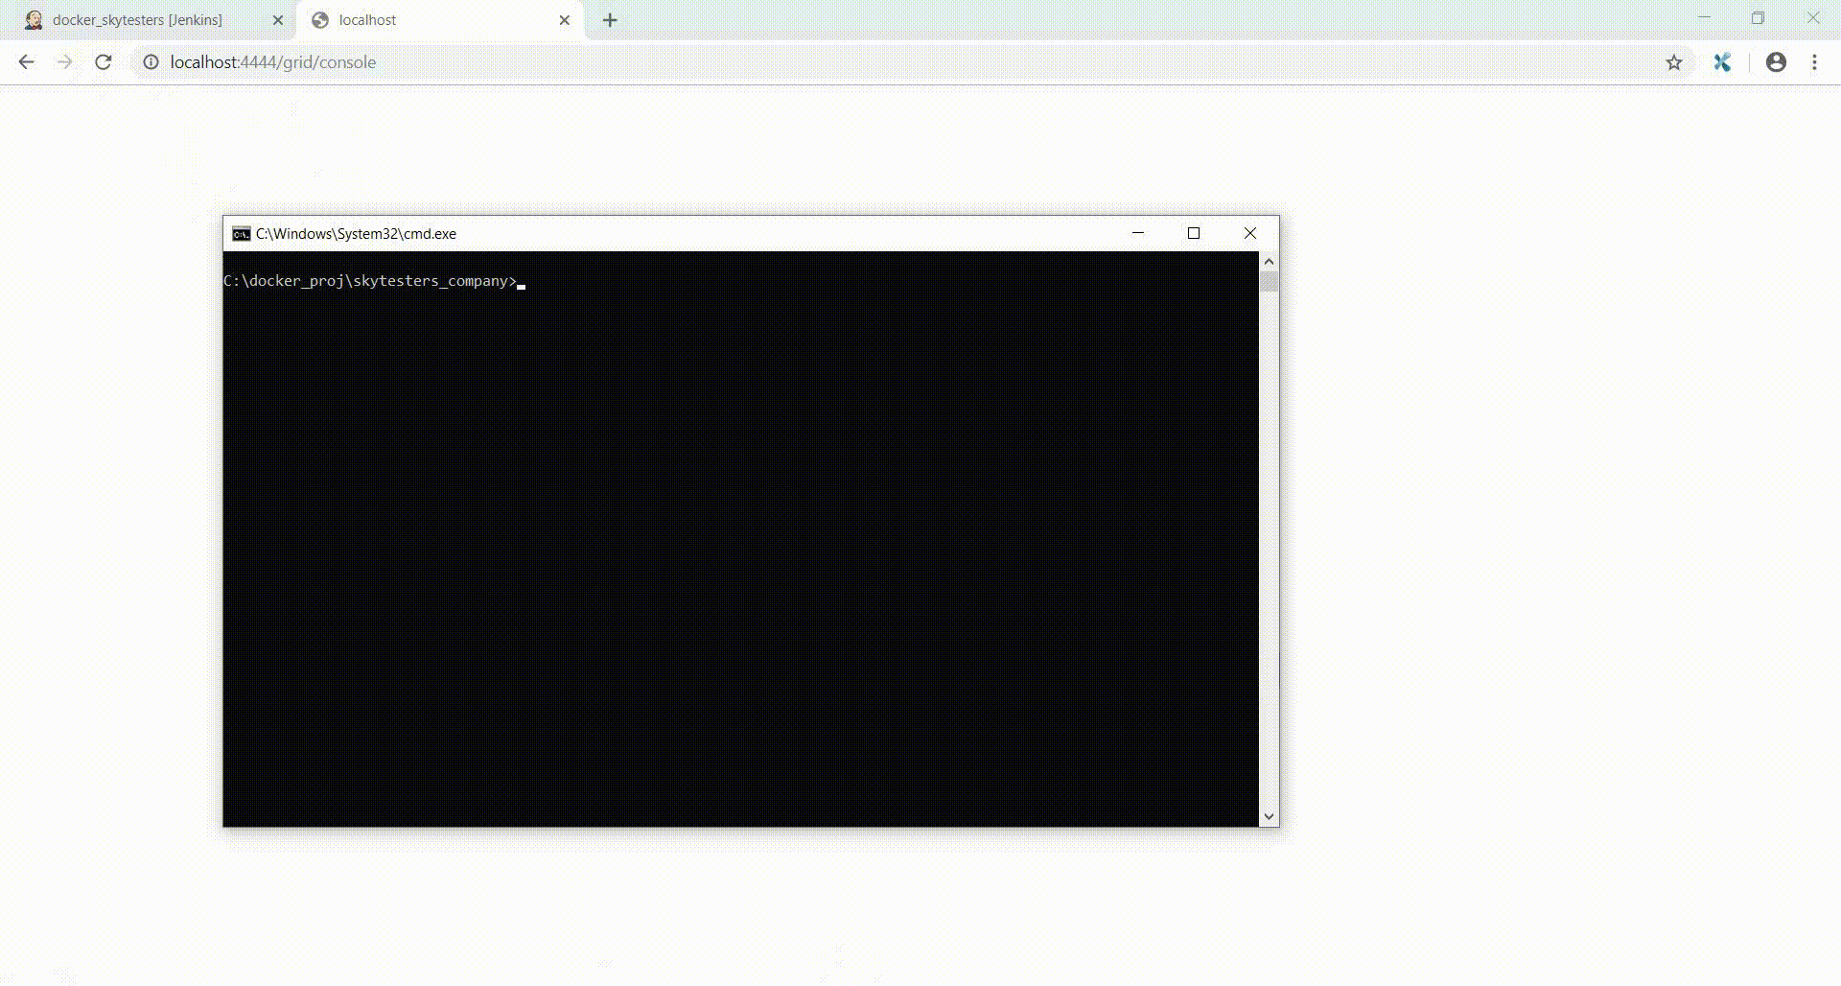
Task: Click the cmd scrollbar down arrow
Action: point(1269,817)
